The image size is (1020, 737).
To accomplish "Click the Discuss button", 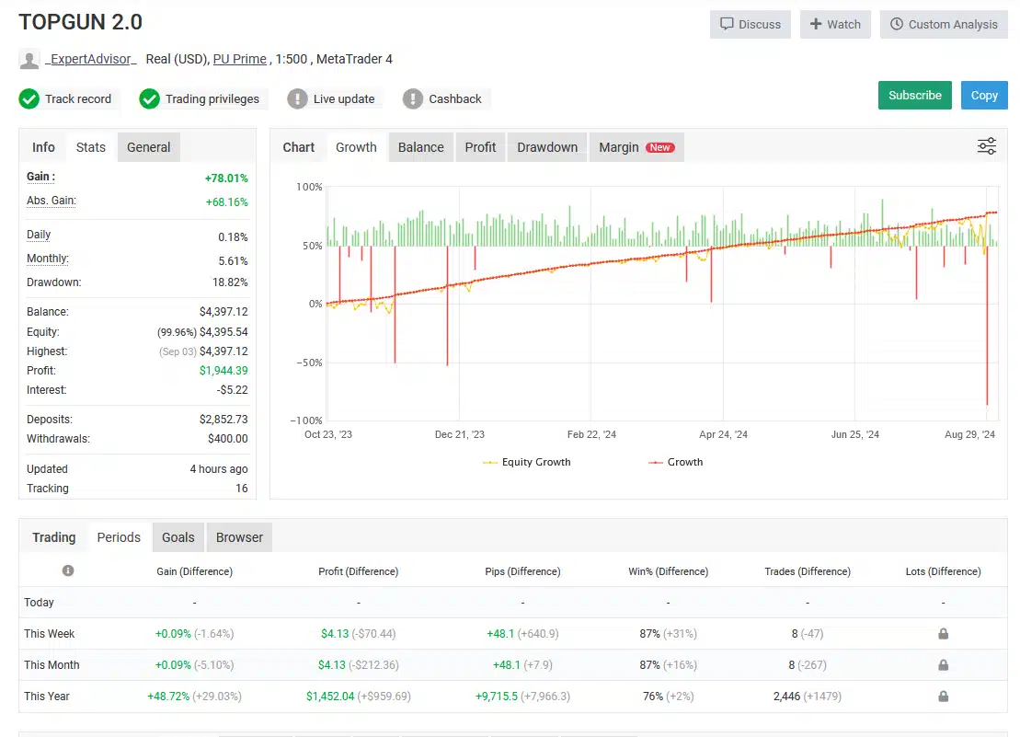I will pyautogui.click(x=750, y=24).
